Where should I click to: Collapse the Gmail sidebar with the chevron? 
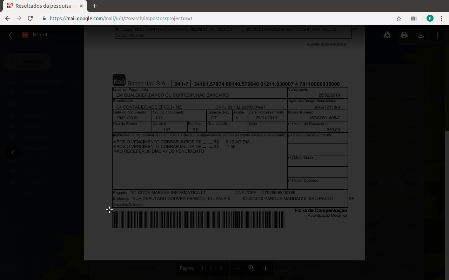(13, 153)
